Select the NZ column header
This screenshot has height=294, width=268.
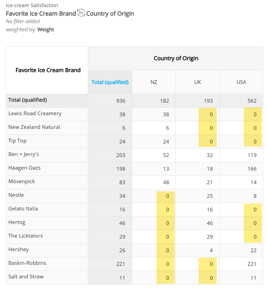[154, 82]
